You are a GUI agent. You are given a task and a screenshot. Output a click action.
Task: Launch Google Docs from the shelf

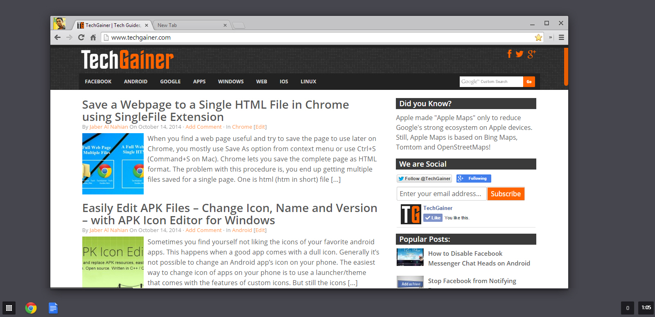(53, 308)
